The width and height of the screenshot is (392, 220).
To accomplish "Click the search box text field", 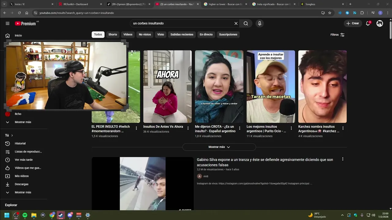I will 182,24.
